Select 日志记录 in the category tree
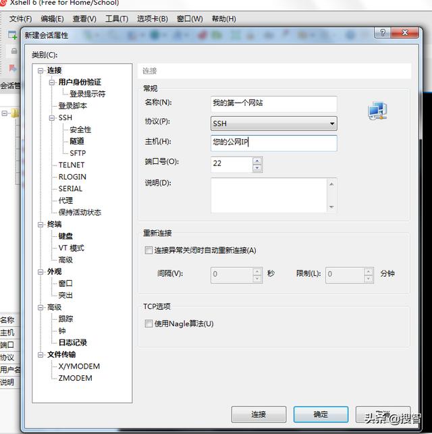The width and height of the screenshot is (432, 434). [73, 343]
